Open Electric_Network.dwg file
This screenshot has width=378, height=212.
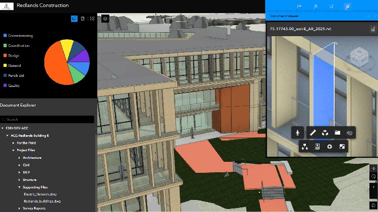[x=40, y=194]
